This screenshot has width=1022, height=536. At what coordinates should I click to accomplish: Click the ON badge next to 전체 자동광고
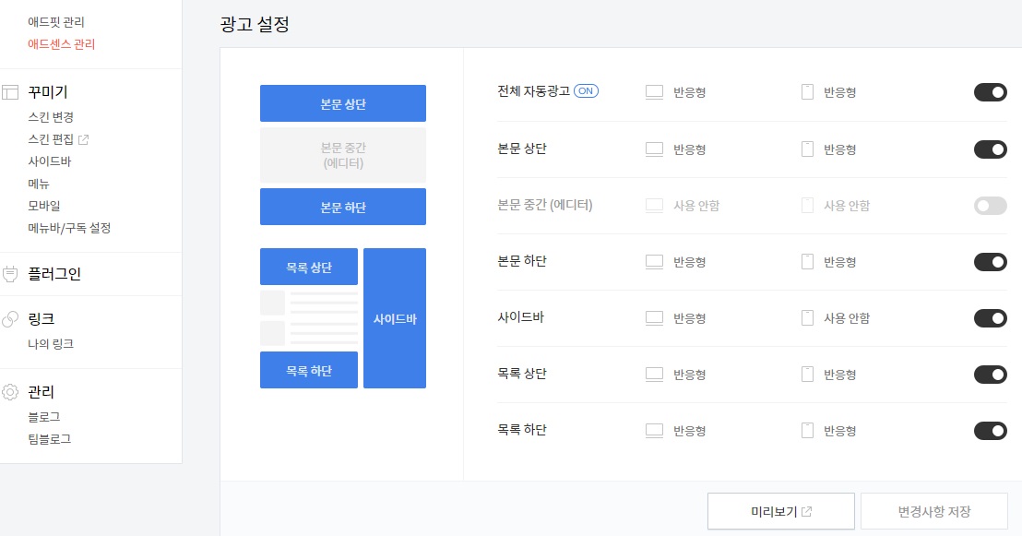pos(586,91)
